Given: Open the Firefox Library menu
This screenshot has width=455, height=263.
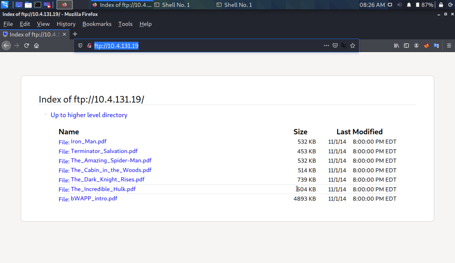Looking at the screenshot, I should coord(397,46).
